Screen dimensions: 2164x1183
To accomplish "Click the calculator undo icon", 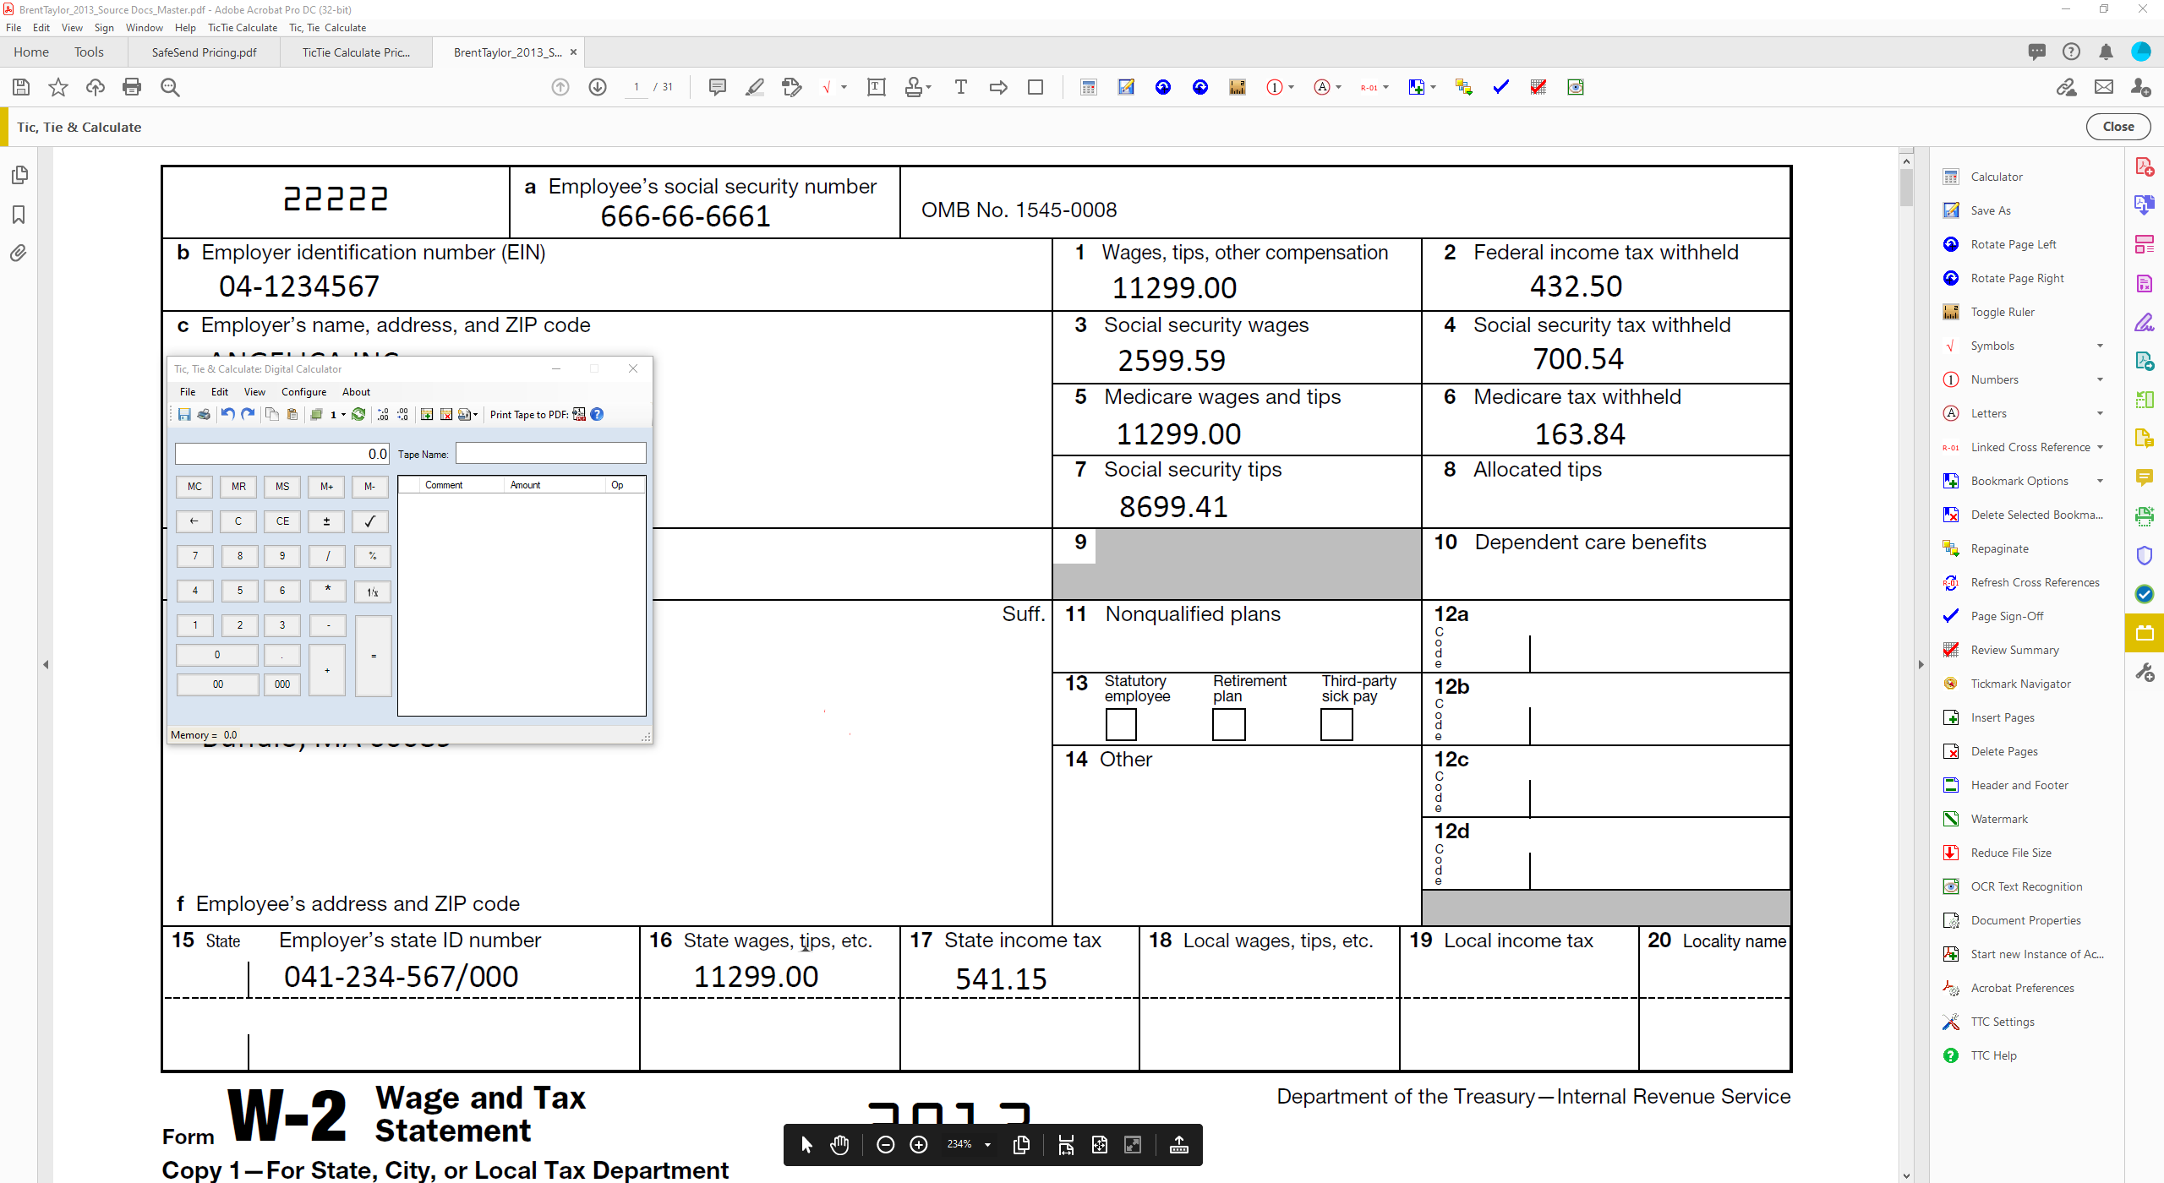I will tap(227, 414).
